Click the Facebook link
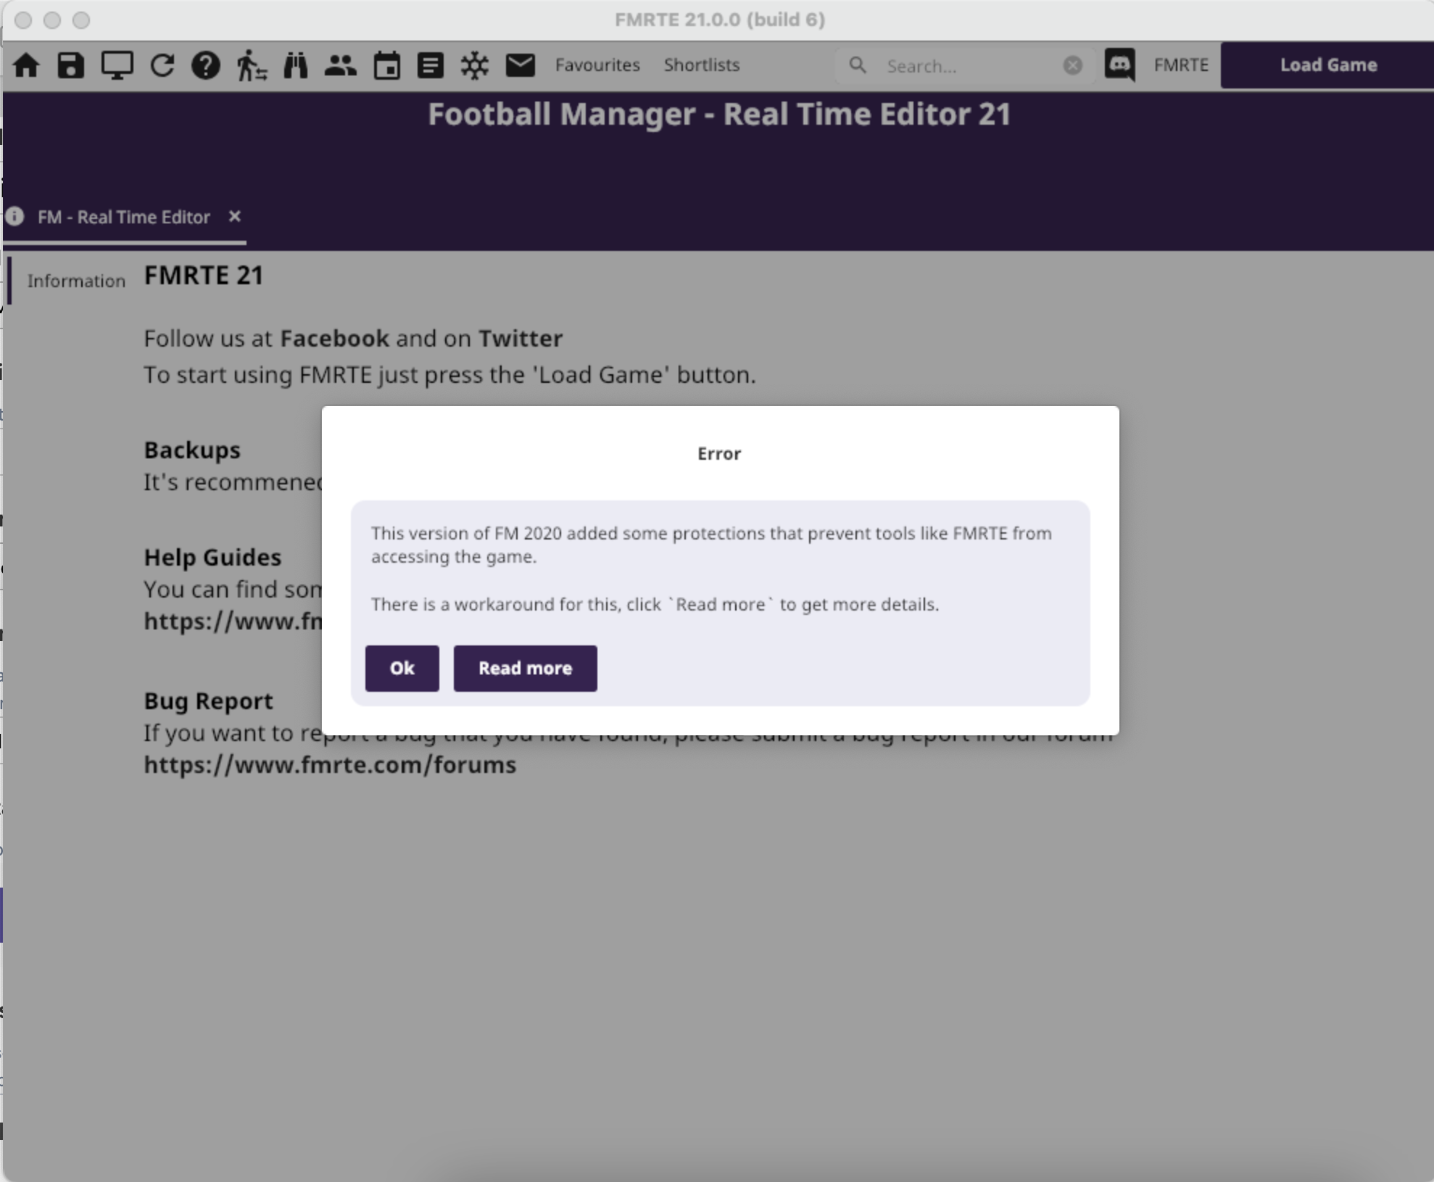The image size is (1434, 1182). tap(335, 339)
